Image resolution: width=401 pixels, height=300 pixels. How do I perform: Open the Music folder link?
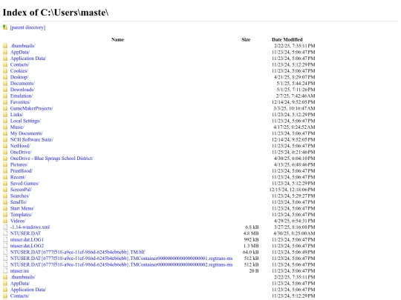coord(17,127)
